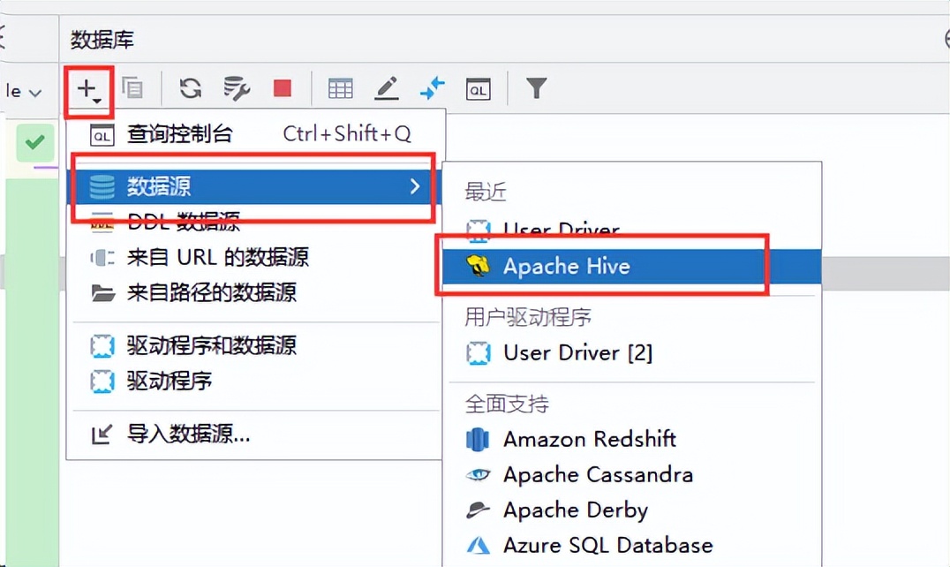
Task: Click the Azure SQL Database icon
Action: tap(478, 545)
